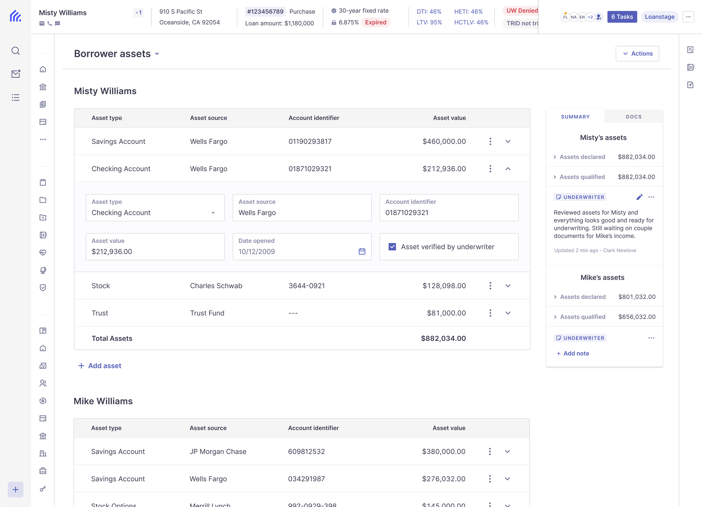The image size is (702, 507).
Task: Click the calendar icon in Date opened
Action: click(362, 251)
